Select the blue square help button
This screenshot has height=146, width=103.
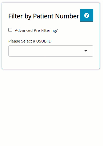[87, 15]
